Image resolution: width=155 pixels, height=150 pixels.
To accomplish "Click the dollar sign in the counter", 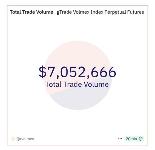I will [x=43, y=72].
